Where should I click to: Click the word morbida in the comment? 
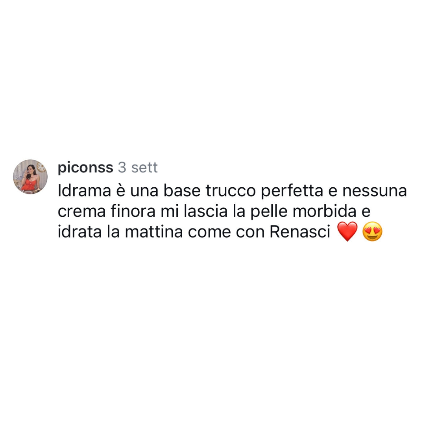coord(324,211)
